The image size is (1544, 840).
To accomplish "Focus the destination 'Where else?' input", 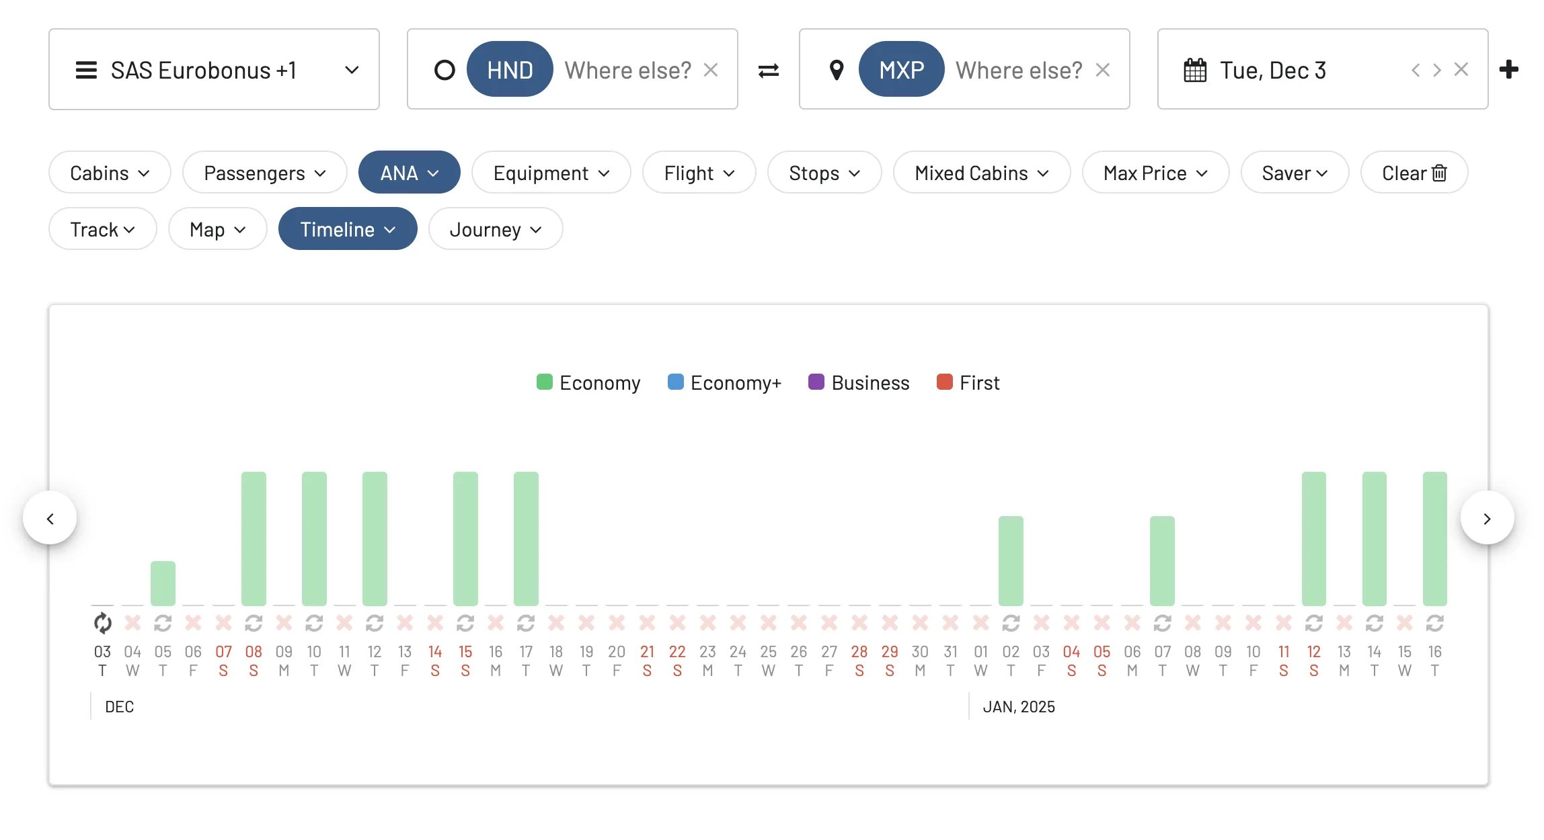I will [x=1019, y=70].
